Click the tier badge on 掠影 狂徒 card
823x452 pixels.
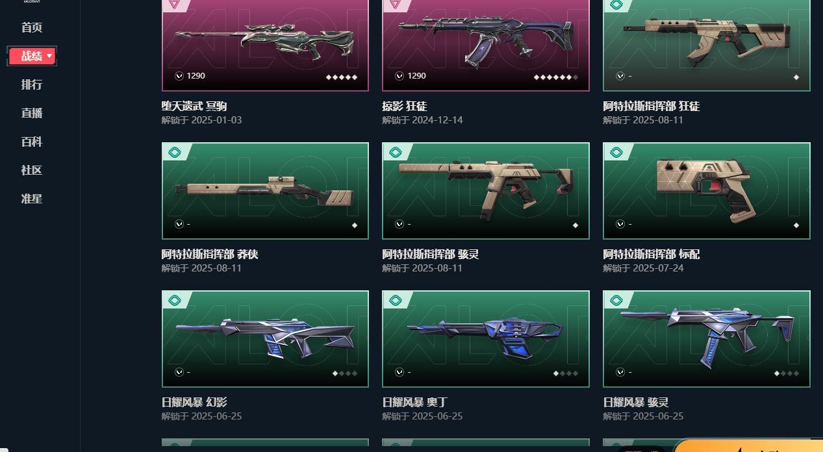tap(394, 5)
